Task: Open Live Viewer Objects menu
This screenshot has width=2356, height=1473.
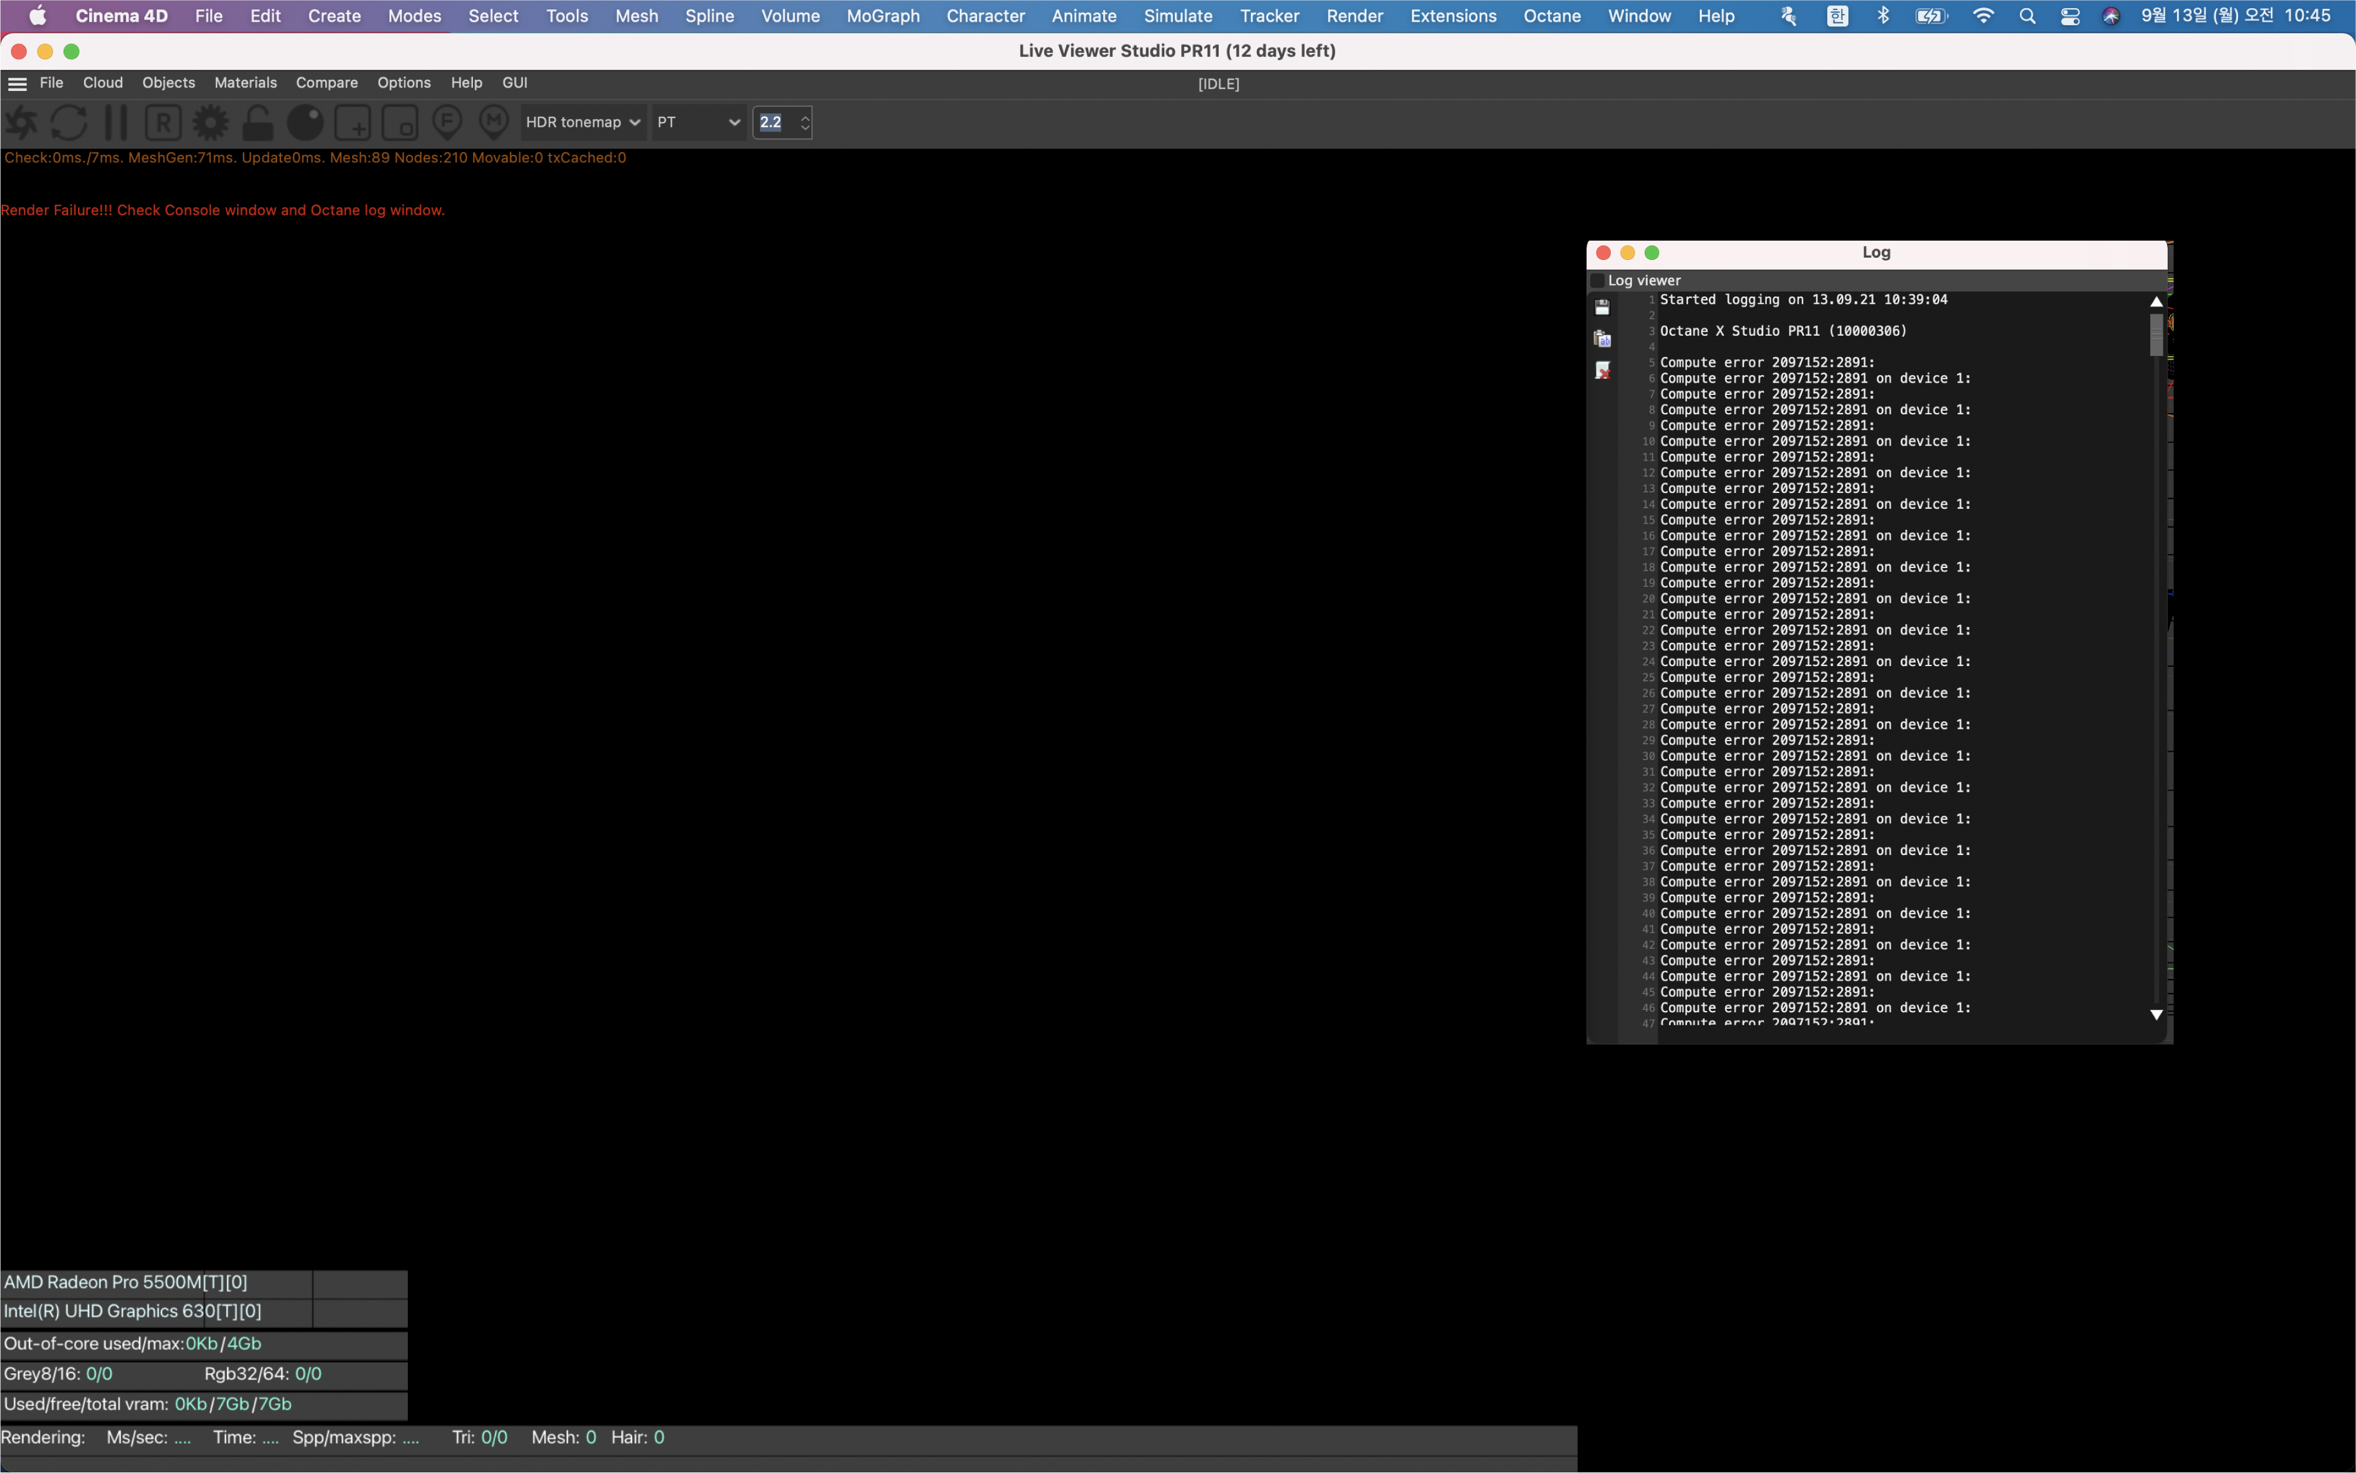Action: 168,83
